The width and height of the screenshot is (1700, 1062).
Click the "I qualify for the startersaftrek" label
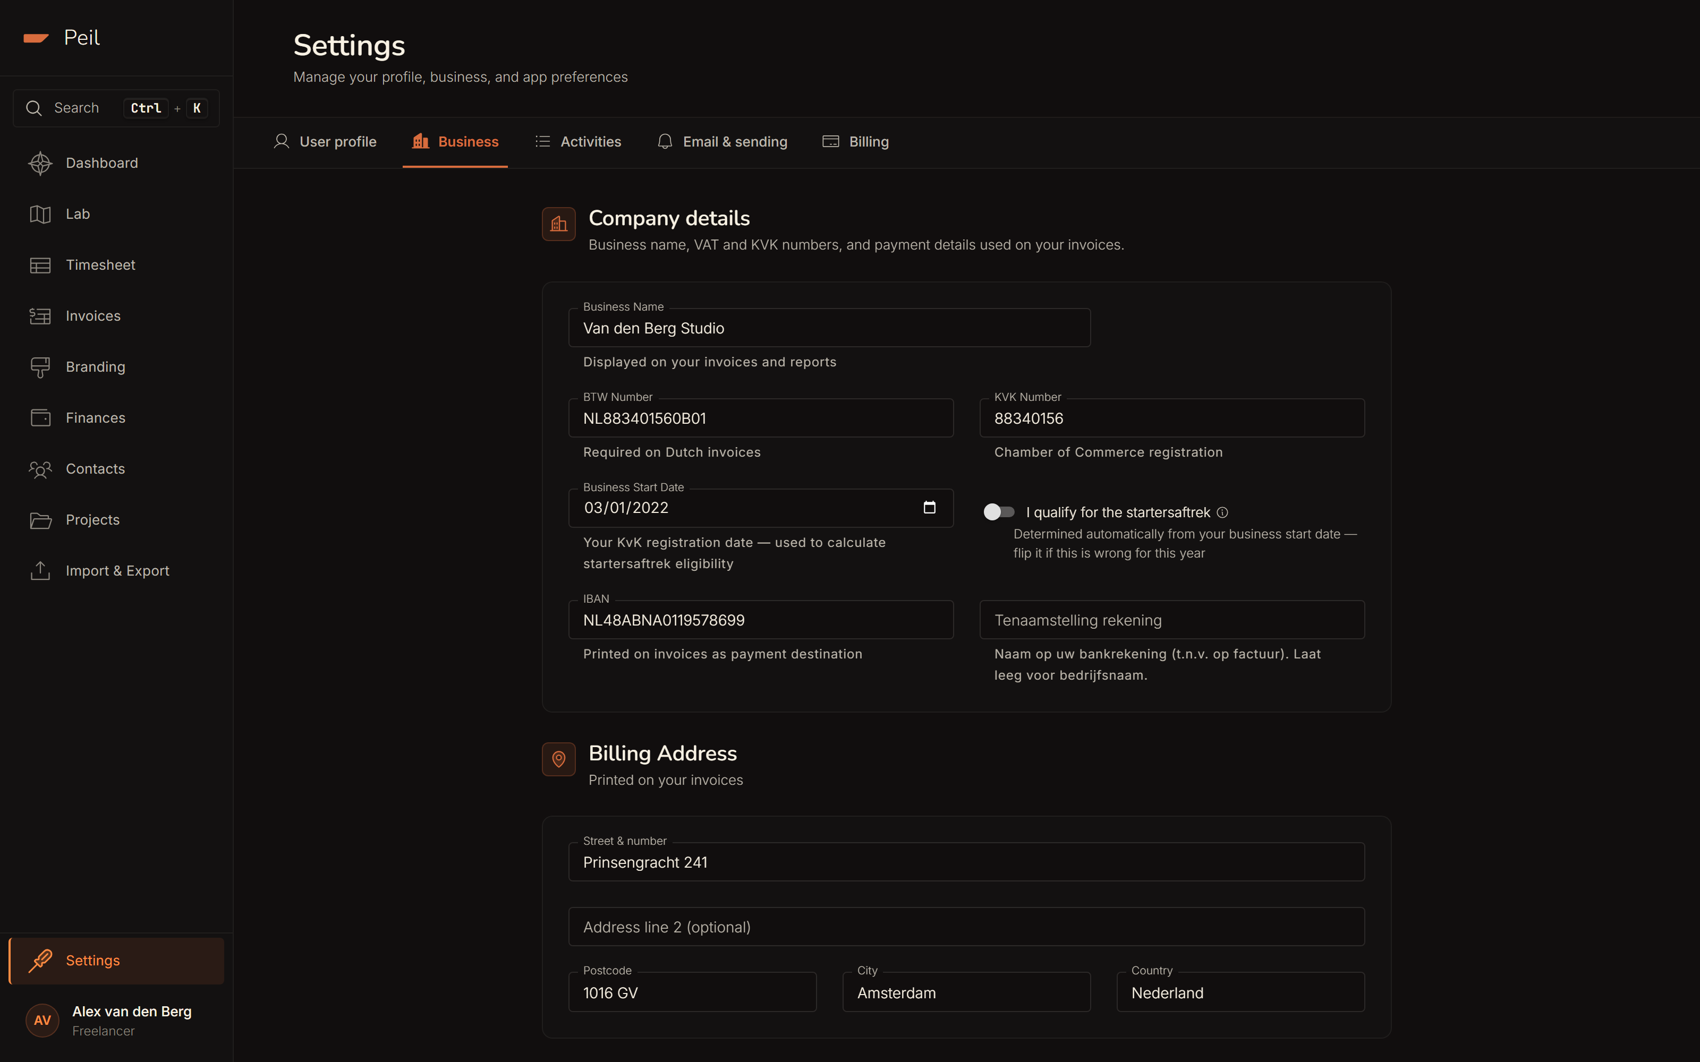tap(1118, 512)
